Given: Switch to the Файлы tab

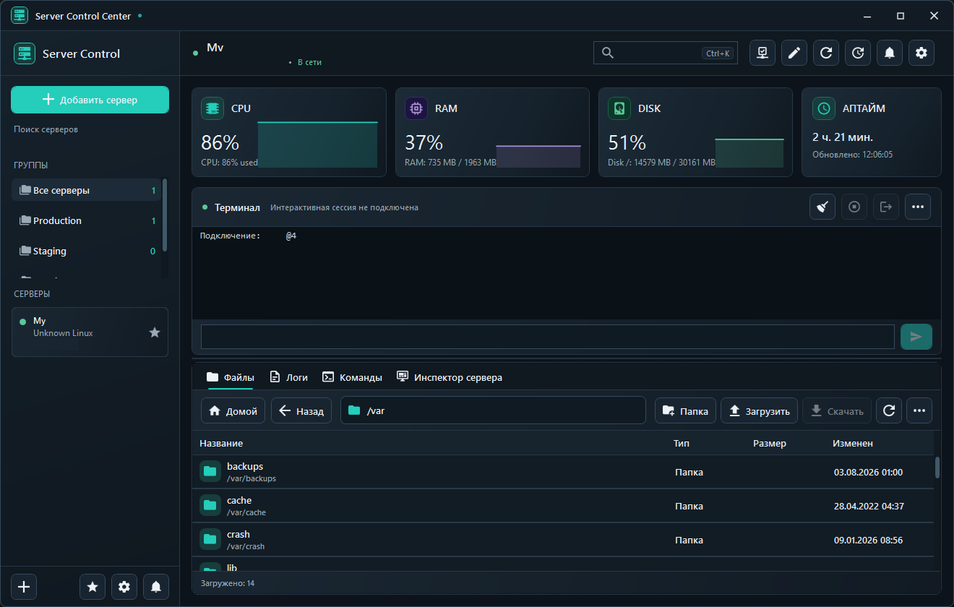Looking at the screenshot, I should click(231, 377).
